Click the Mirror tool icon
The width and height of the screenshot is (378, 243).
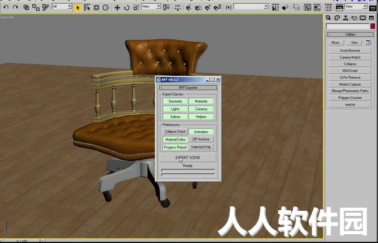coord(275,8)
